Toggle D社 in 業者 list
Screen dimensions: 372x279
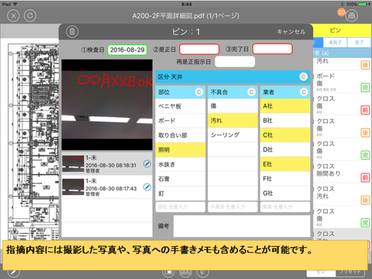coord(285,150)
